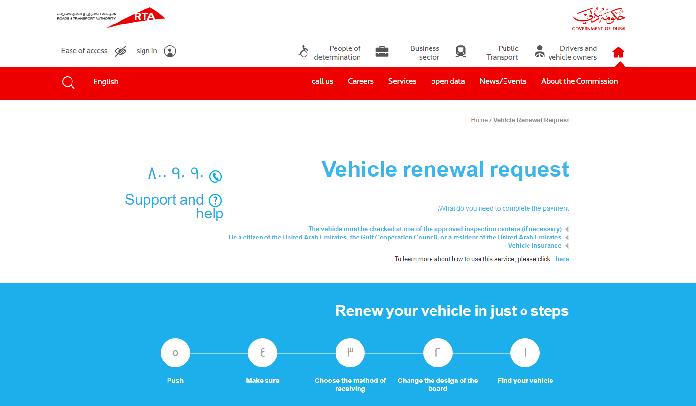The image size is (696, 406).
Task: Click the RTA logo
Action: [111, 18]
